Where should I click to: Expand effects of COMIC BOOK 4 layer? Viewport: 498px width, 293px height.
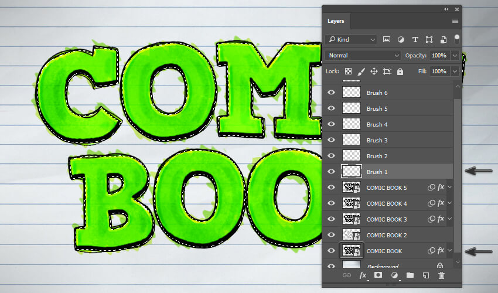coord(450,203)
